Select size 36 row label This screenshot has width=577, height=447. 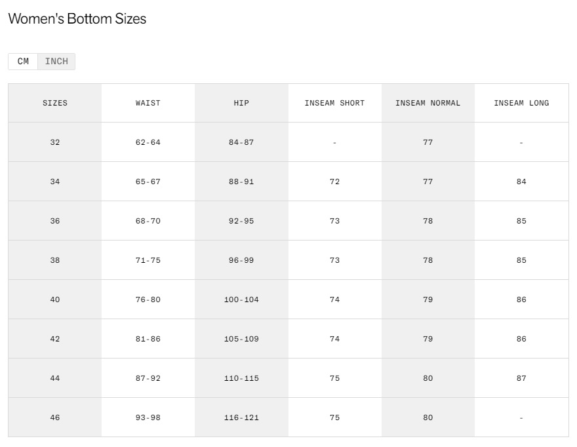(55, 221)
